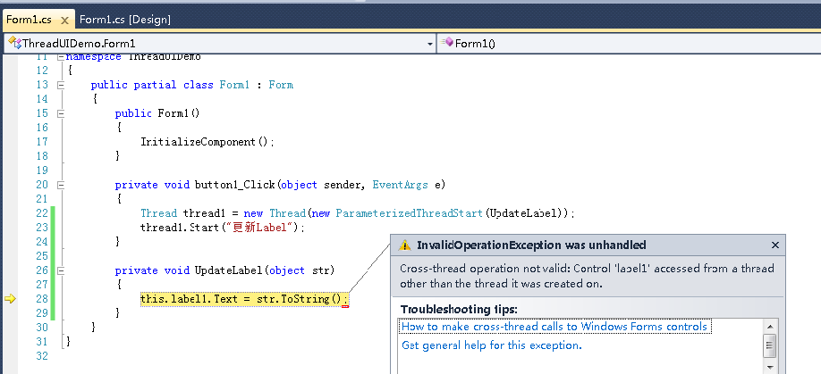Collapse the Form1() constructor region

tap(60, 113)
